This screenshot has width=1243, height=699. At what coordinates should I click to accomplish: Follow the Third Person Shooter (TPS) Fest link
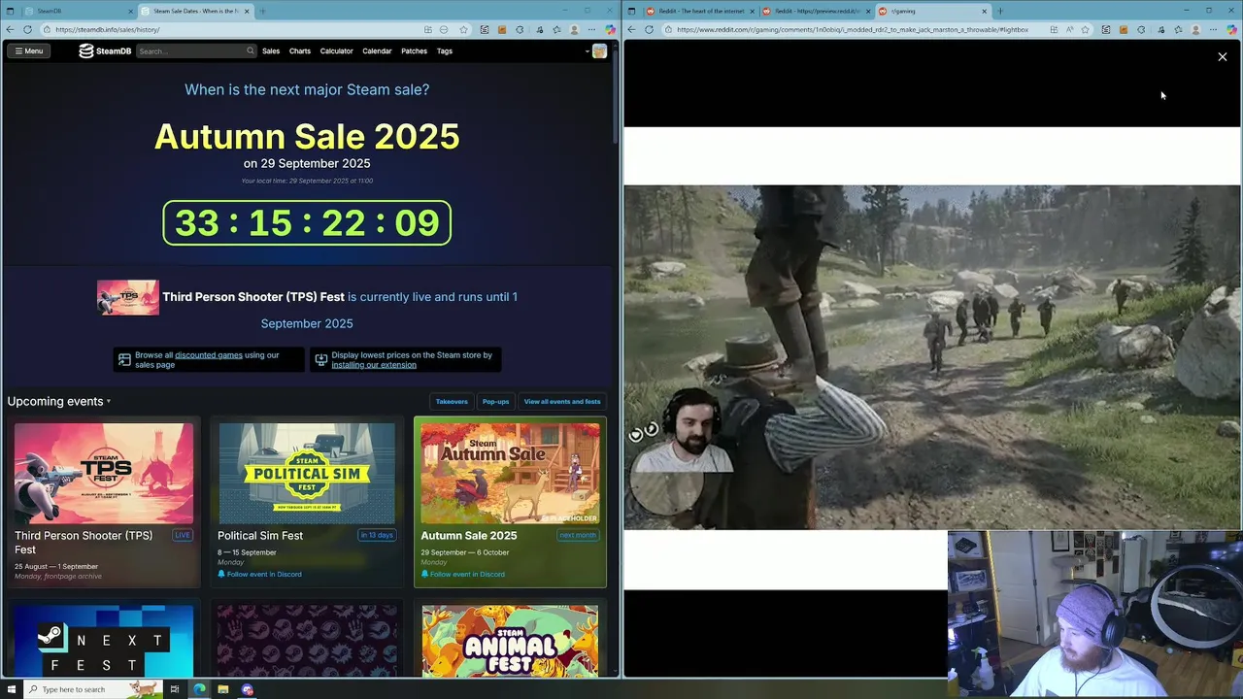[x=253, y=297]
